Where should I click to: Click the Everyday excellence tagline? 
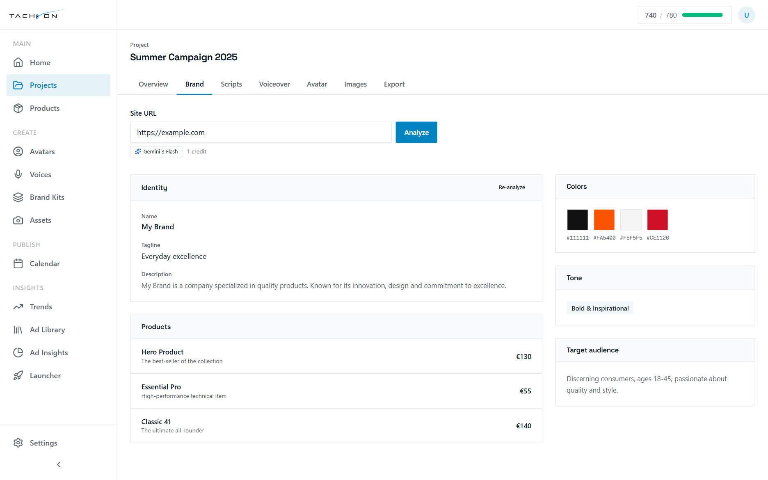click(174, 256)
